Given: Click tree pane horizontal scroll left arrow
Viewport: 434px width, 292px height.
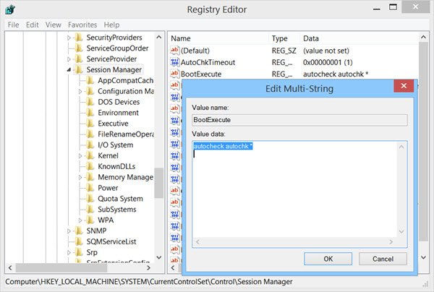Looking at the screenshot, I should tap(10, 267).
